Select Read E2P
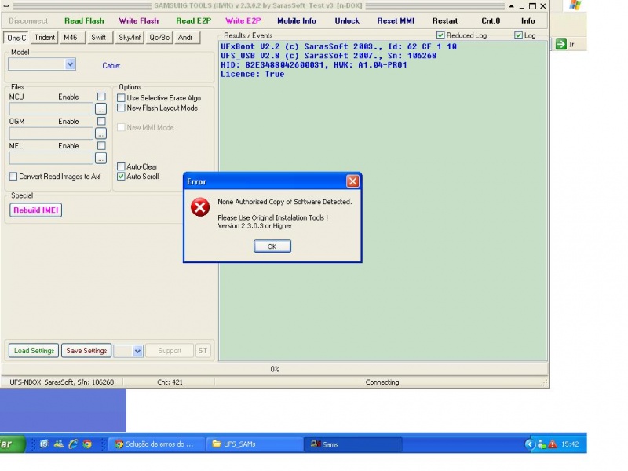This screenshot has width=628, height=471. [x=193, y=21]
